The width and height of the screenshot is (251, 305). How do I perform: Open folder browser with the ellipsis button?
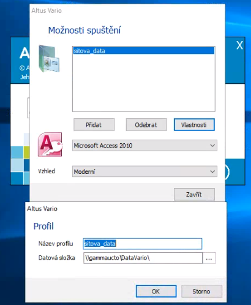point(209,258)
